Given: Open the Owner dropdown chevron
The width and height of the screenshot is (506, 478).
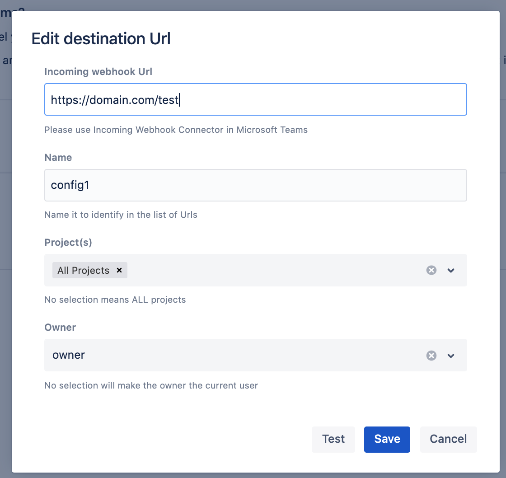Looking at the screenshot, I should pyautogui.click(x=450, y=356).
